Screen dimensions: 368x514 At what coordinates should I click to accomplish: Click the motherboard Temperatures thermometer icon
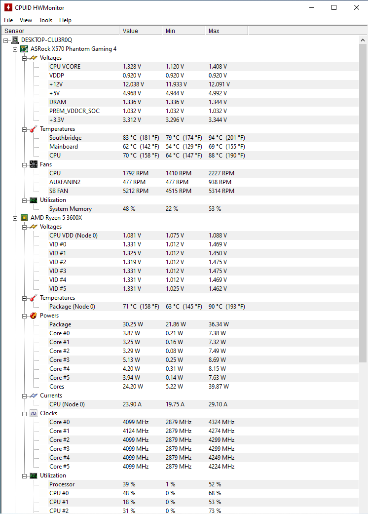[33, 129]
